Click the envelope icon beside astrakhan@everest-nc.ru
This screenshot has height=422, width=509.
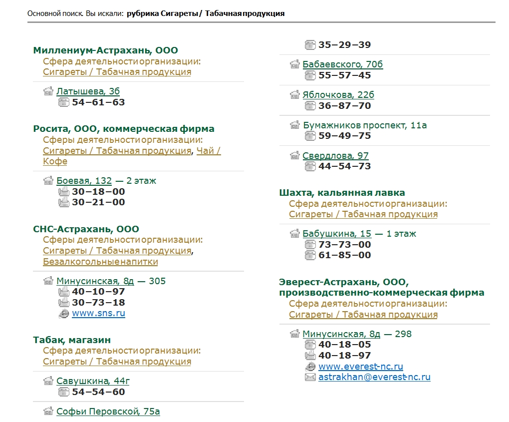[310, 377]
